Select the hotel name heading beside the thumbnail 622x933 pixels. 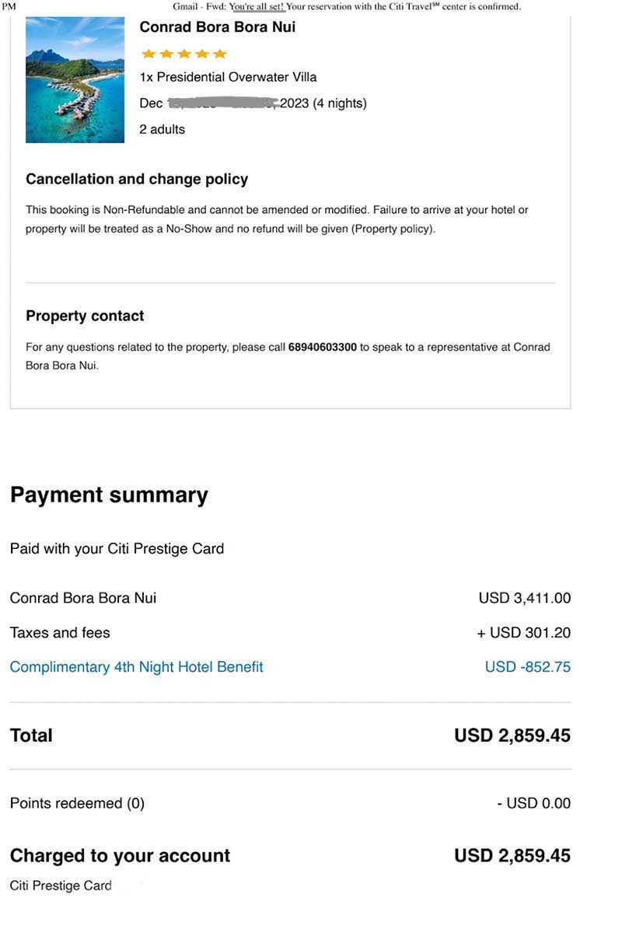217,27
